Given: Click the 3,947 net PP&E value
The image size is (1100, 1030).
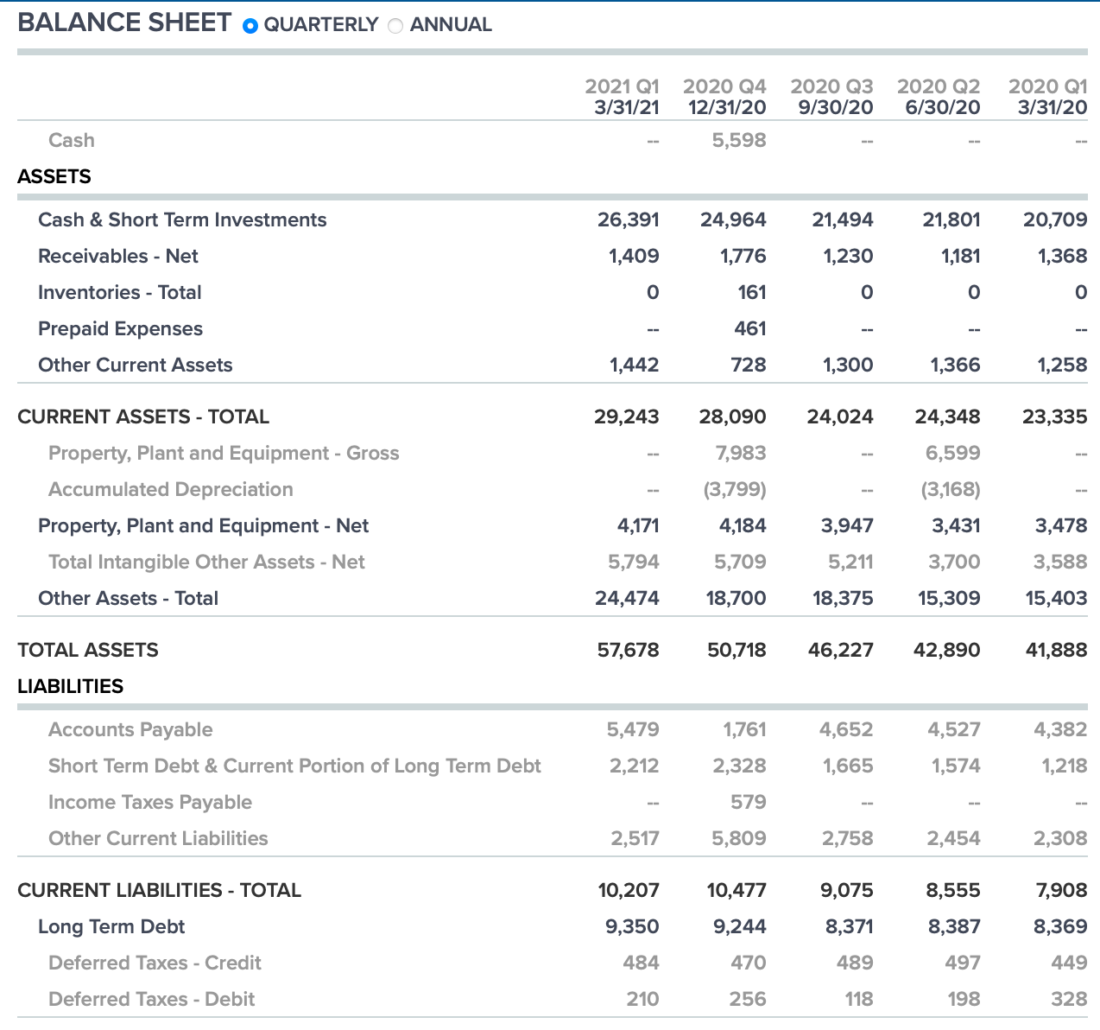Looking at the screenshot, I should point(848,525).
